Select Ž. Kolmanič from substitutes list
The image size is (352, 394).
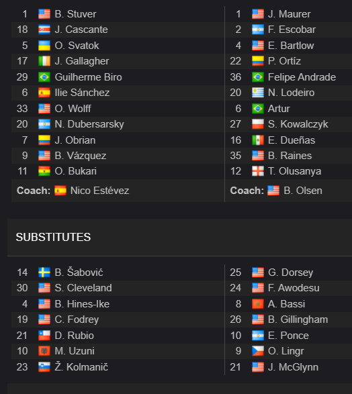point(81,367)
